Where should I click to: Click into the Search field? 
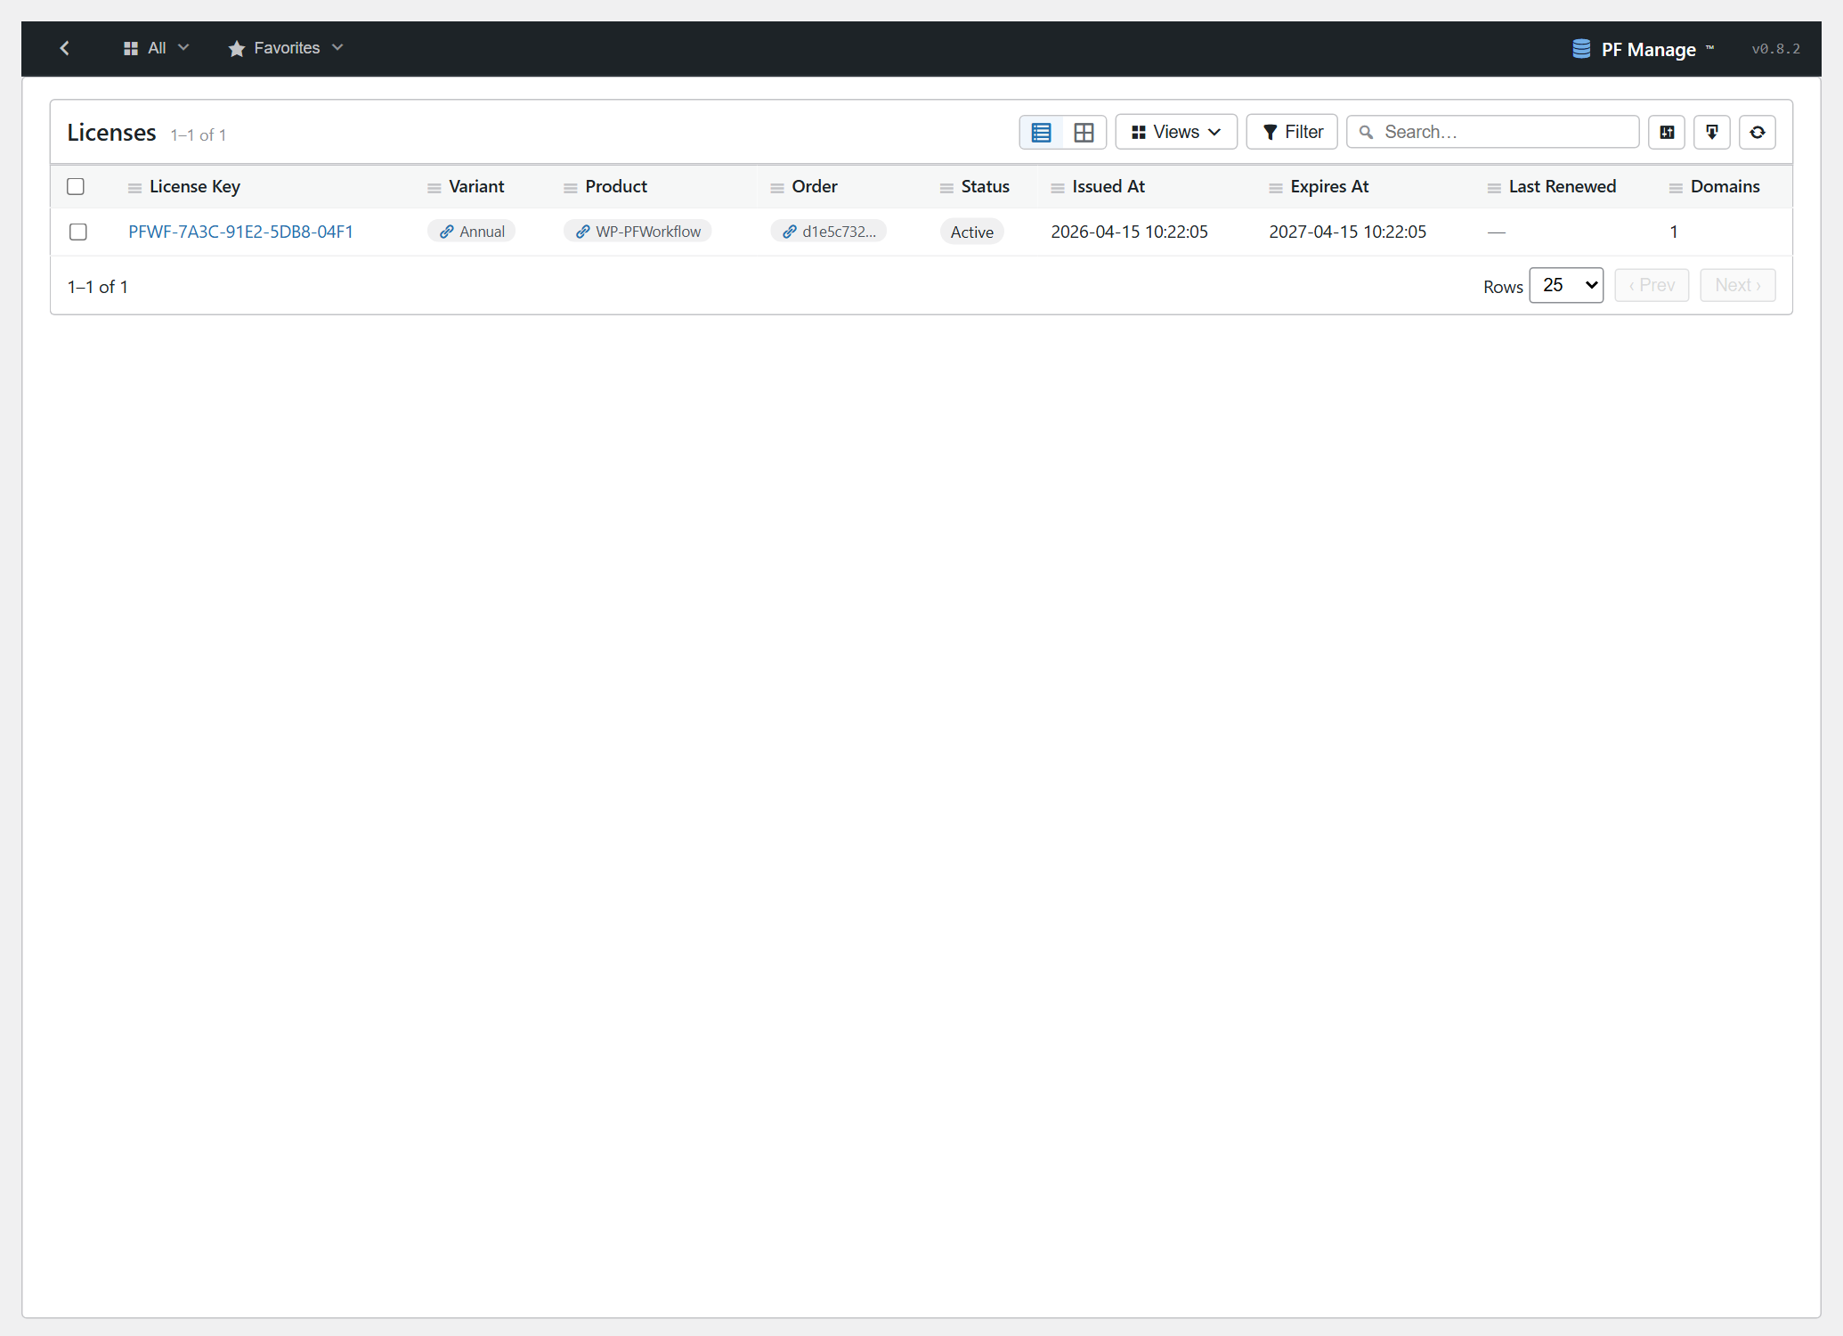tap(1493, 132)
